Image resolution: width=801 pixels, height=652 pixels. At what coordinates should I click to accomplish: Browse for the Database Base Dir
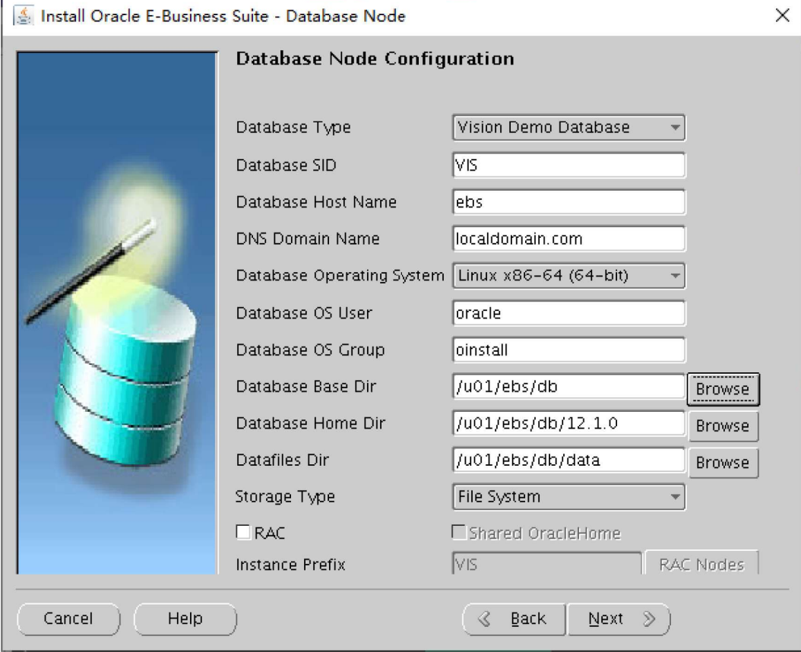coord(723,389)
